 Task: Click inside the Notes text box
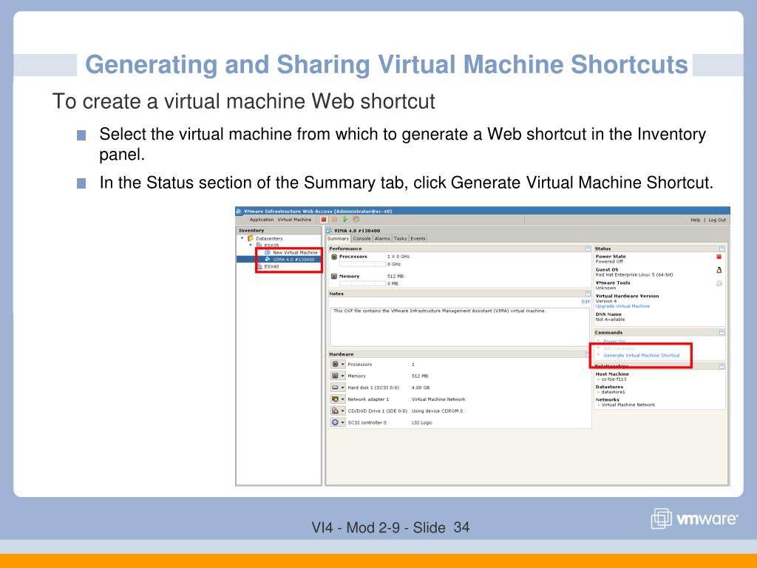tap(460, 326)
